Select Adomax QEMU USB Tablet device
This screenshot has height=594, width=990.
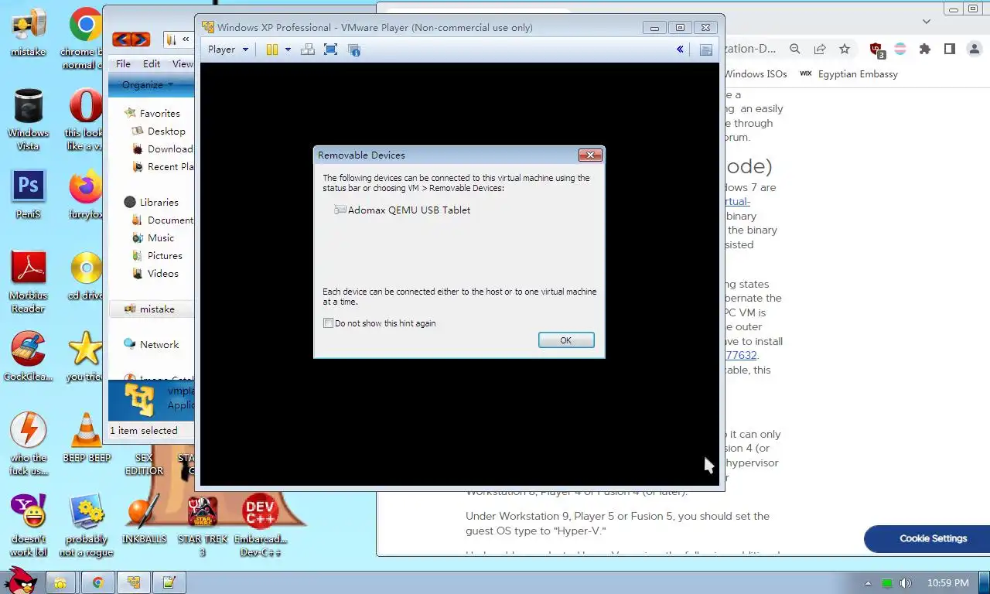coord(402,210)
